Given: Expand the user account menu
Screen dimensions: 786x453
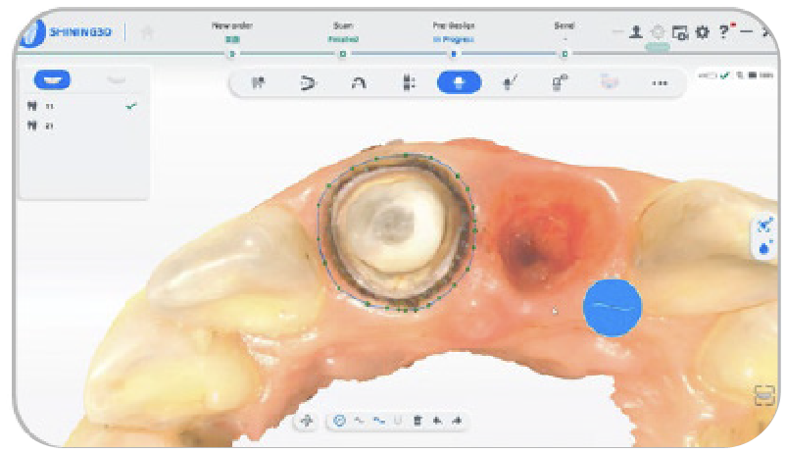Looking at the screenshot, I should [636, 32].
